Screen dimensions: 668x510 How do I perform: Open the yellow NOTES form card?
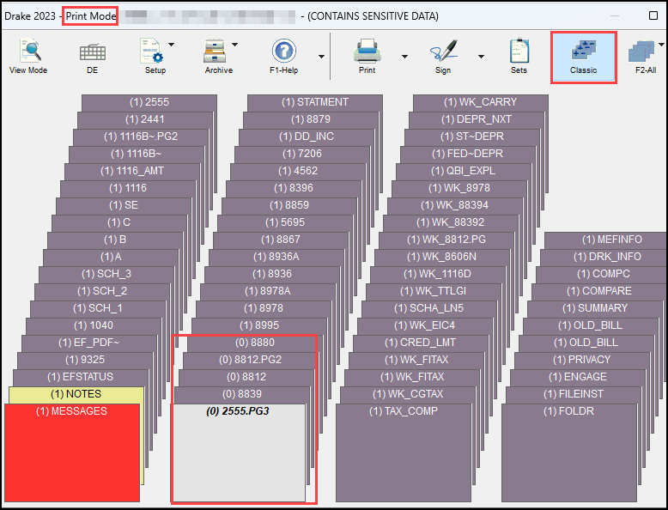pyautogui.click(x=76, y=394)
